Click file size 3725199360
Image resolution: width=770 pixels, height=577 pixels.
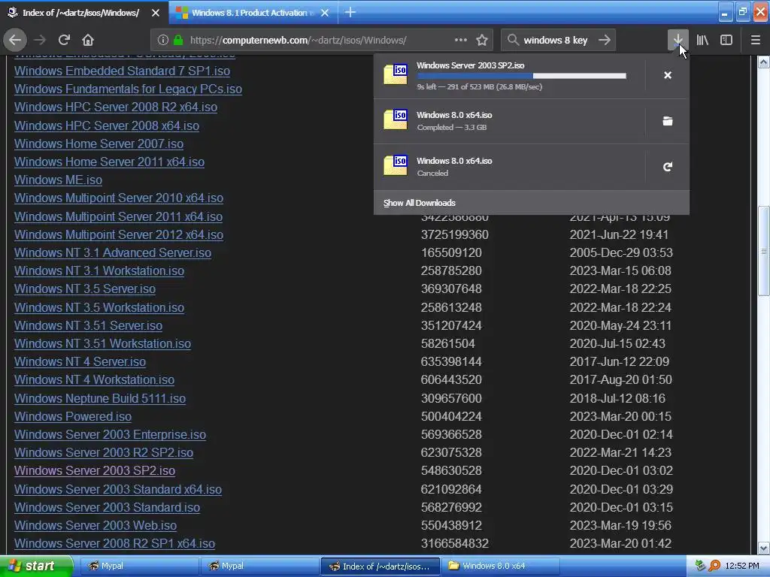pyautogui.click(x=454, y=234)
